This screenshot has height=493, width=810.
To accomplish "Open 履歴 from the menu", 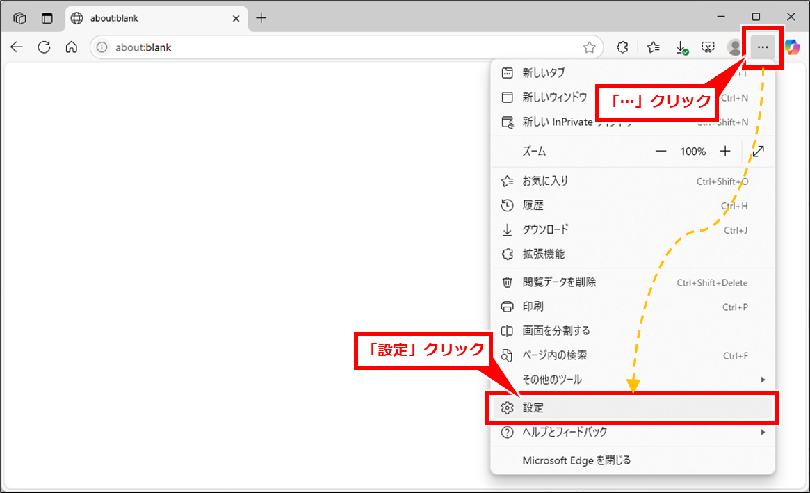I will pyautogui.click(x=632, y=205).
